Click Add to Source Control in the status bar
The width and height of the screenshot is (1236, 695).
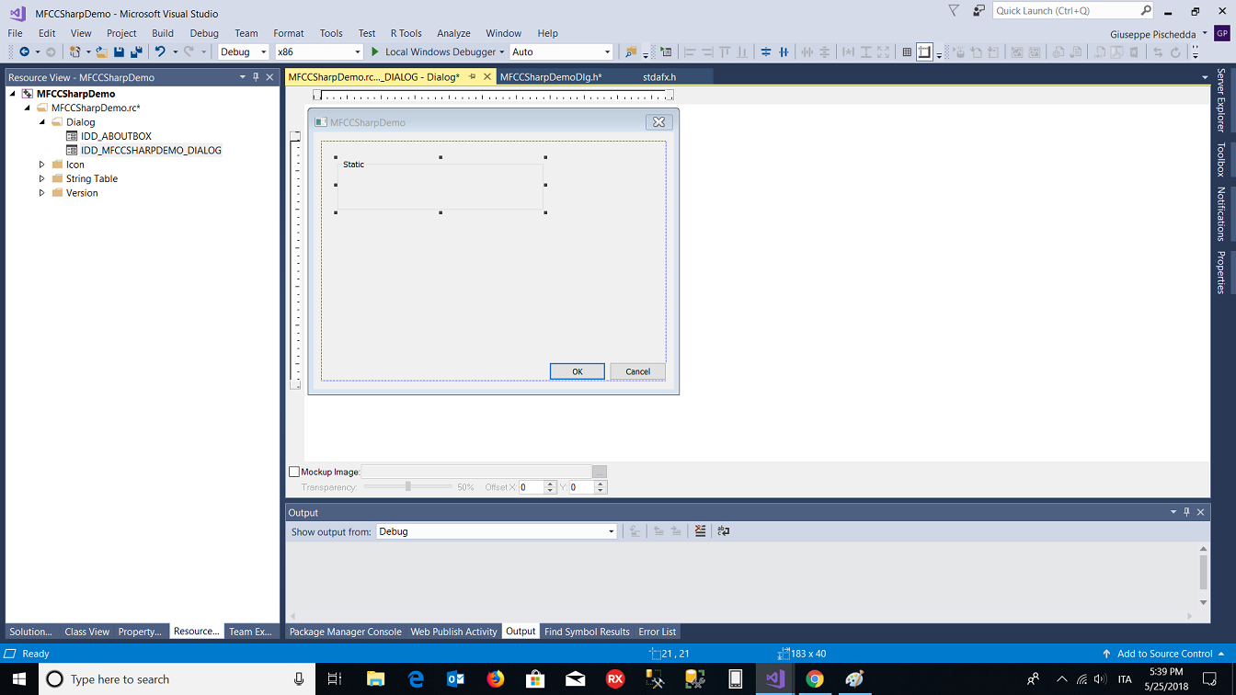[1165, 654]
